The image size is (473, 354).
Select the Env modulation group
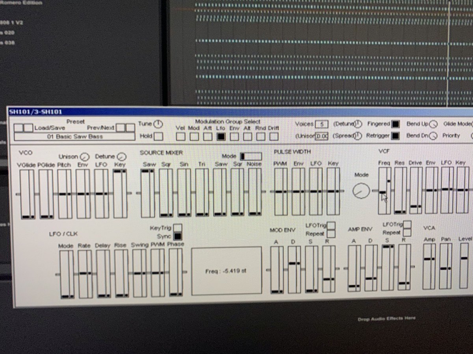[234, 136]
